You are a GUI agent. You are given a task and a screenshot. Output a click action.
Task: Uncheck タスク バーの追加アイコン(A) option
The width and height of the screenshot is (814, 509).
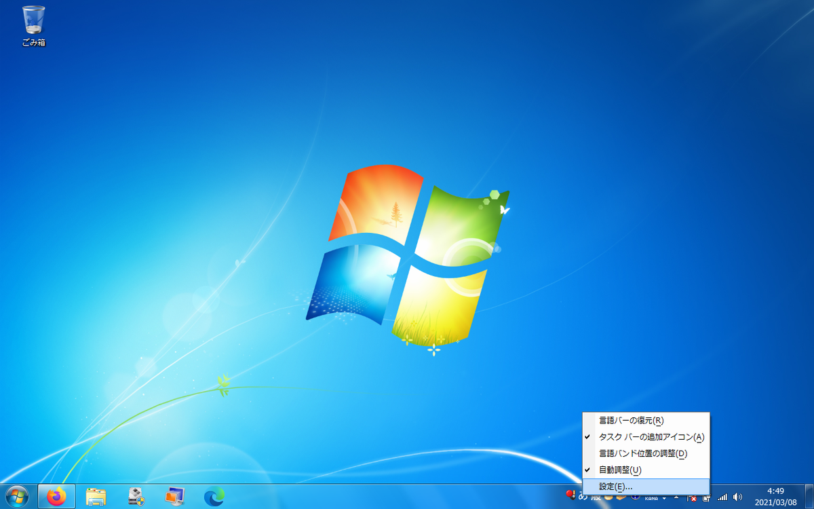click(x=646, y=437)
